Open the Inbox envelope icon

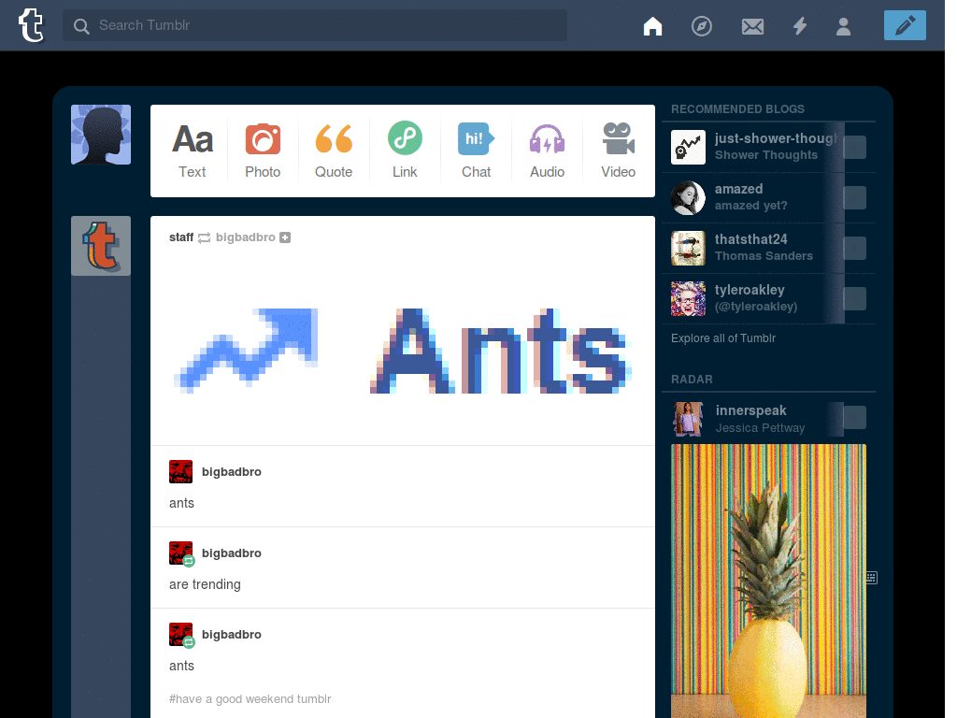[x=752, y=26]
